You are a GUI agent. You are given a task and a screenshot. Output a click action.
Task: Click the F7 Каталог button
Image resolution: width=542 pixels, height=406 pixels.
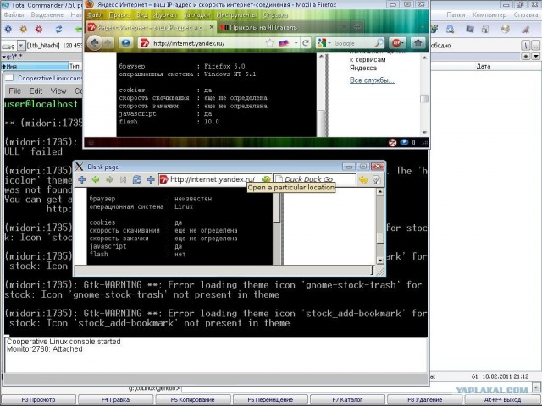click(x=347, y=399)
